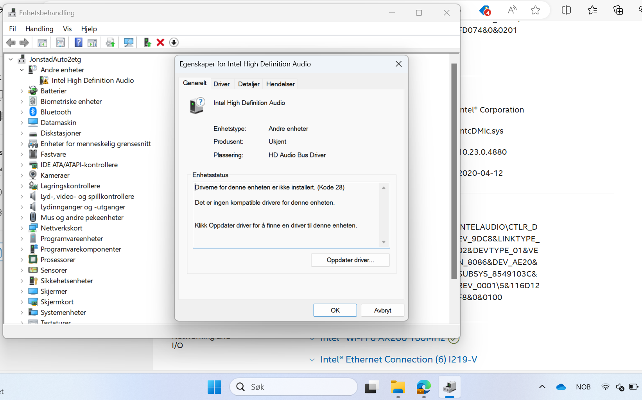Click the Disable device toolbar icon
Image resolution: width=642 pixels, height=400 pixels.
[174, 43]
